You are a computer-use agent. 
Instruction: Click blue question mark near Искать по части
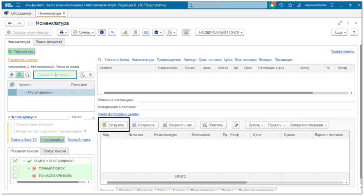pyautogui.click(x=85, y=131)
